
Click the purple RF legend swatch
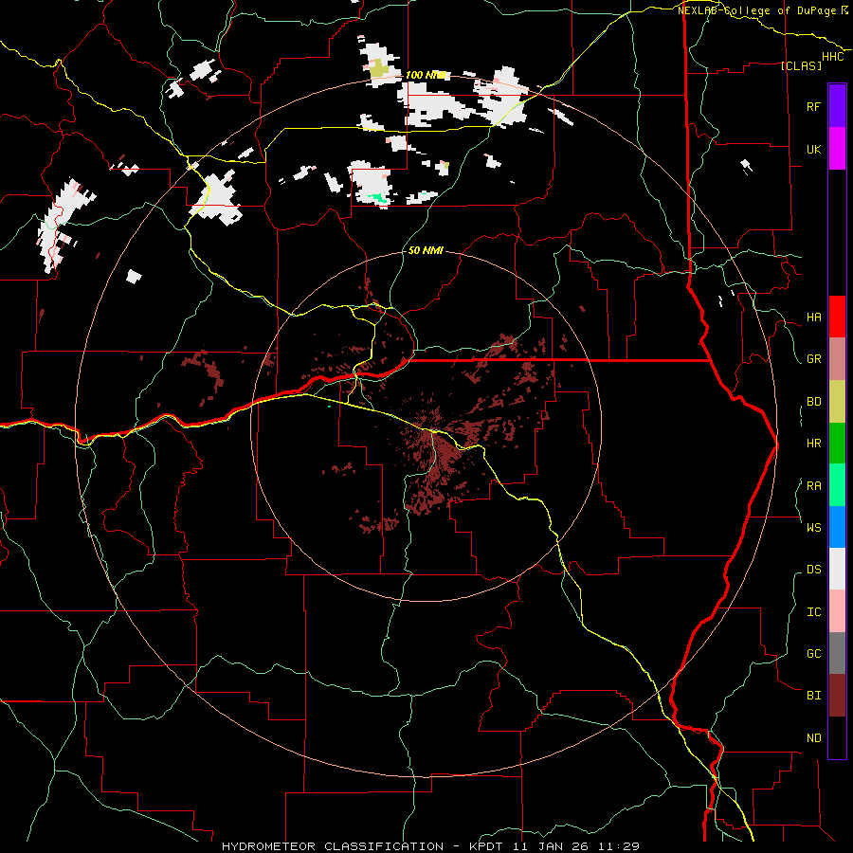point(837,106)
